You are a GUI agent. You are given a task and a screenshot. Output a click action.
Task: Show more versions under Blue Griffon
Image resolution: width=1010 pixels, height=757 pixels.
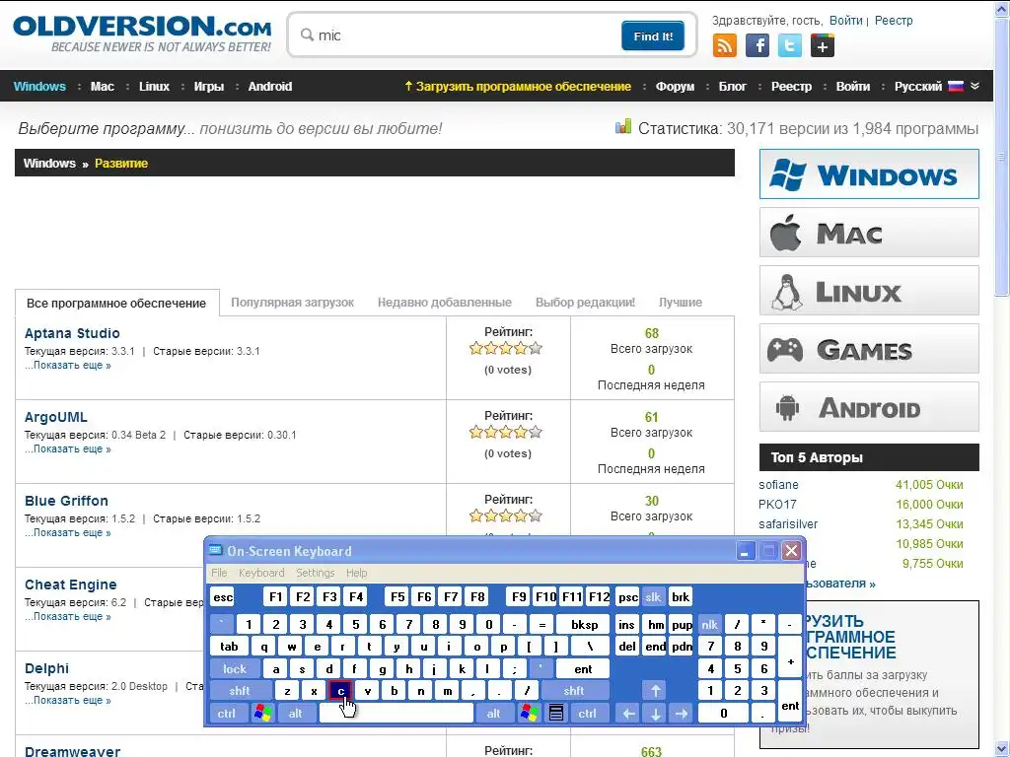click(68, 532)
